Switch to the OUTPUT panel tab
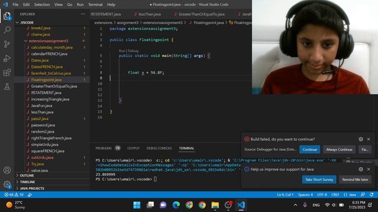378x212 pixels. click(x=133, y=148)
